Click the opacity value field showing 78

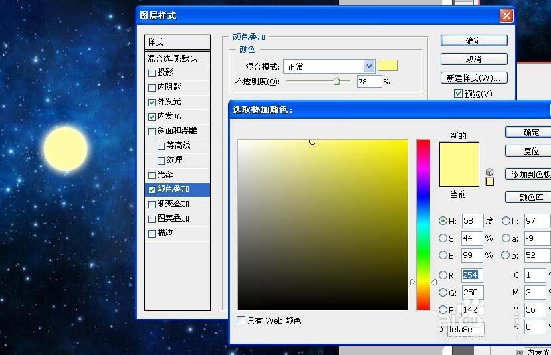coord(369,82)
